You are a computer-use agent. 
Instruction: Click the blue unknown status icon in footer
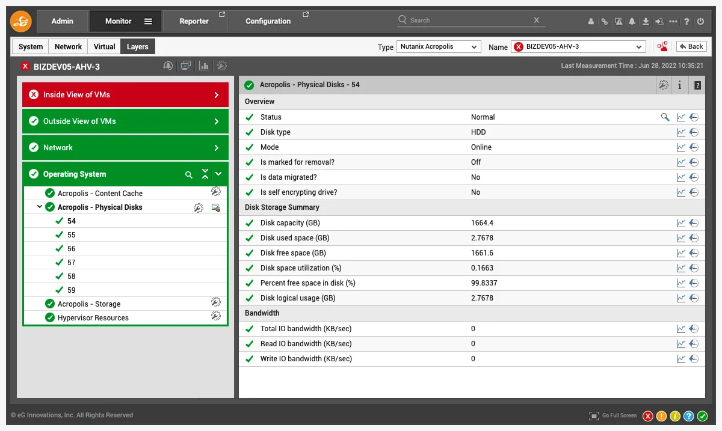click(x=689, y=416)
